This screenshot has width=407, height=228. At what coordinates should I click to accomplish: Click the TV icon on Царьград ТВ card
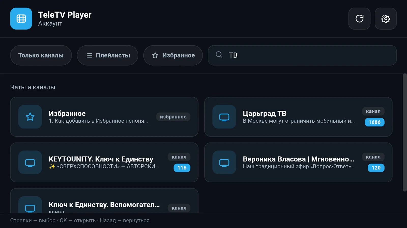coord(224,117)
